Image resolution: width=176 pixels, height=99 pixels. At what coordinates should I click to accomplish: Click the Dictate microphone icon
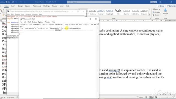tap(166, 10)
